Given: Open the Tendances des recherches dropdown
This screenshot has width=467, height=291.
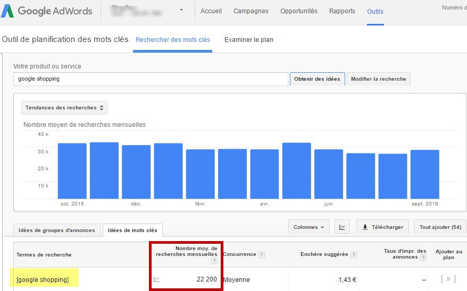Looking at the screenshot, I should (x=64, y=108).
